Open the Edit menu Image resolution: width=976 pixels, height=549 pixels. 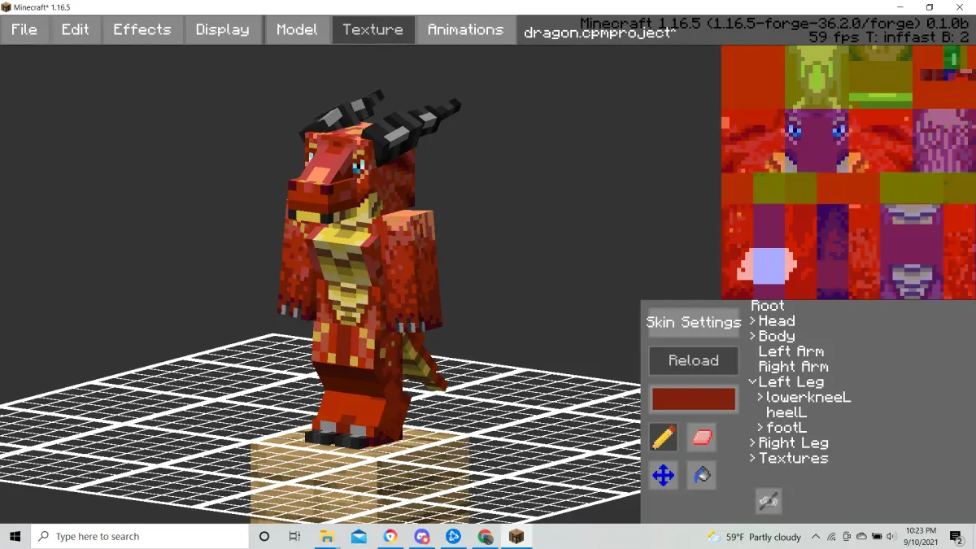(76, 30)
